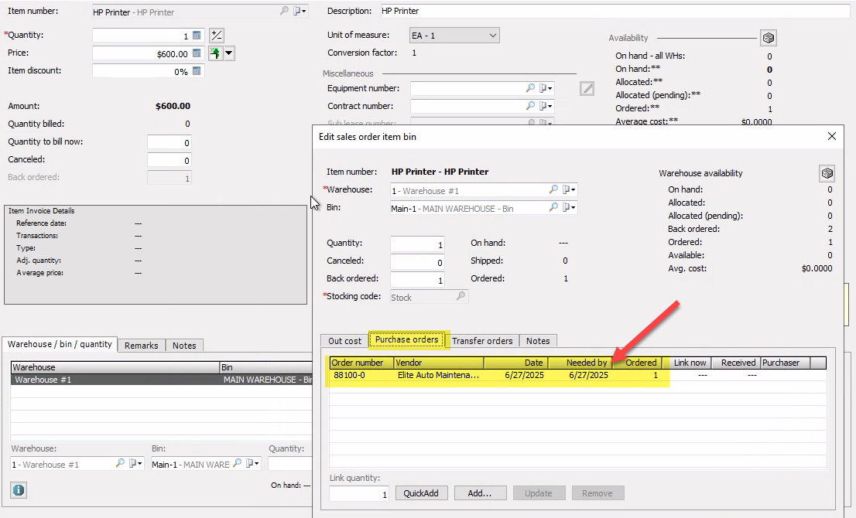Open the bottom Warehouse flag dropdown
The height and width of the screenshot is (518, 856).
pyautogui.click(x=136, y=463)
